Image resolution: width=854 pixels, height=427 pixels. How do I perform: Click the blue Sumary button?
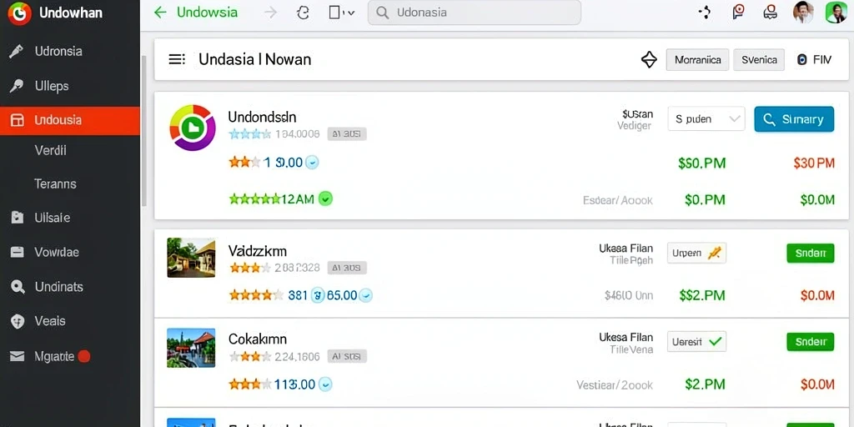click(794, 119)
